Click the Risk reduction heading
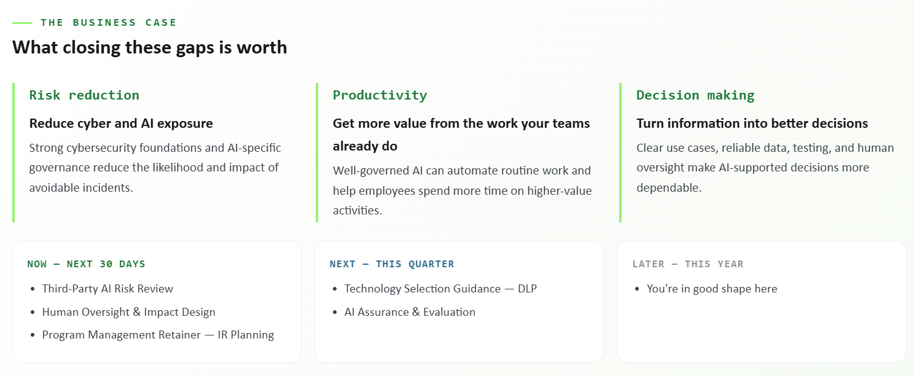The image size is (914, 376). tap(84, 95)
